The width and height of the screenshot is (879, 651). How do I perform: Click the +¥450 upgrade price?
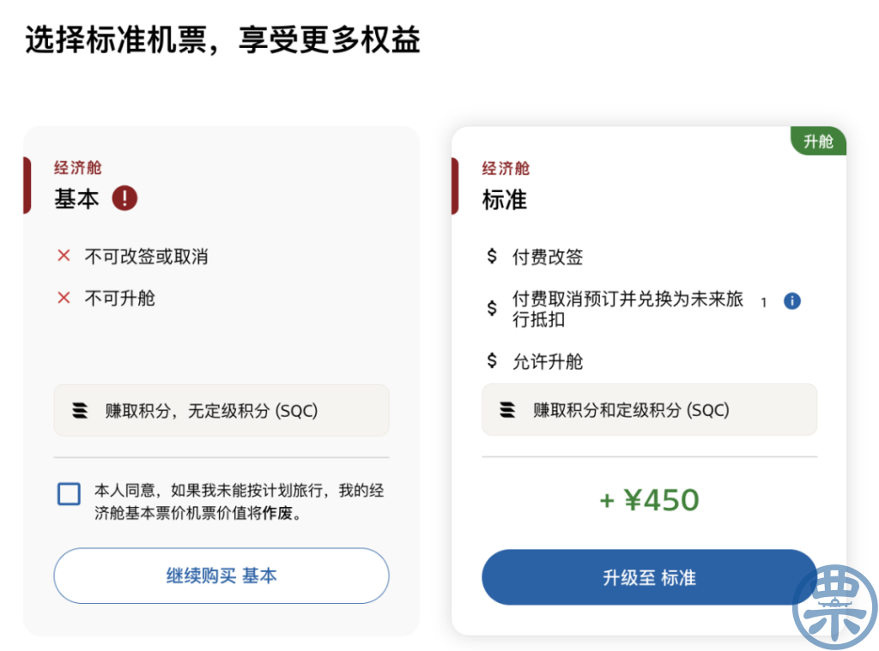(x=649, y=500)
